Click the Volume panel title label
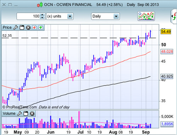Screen dimensions: 177x135 coord(9,113)
